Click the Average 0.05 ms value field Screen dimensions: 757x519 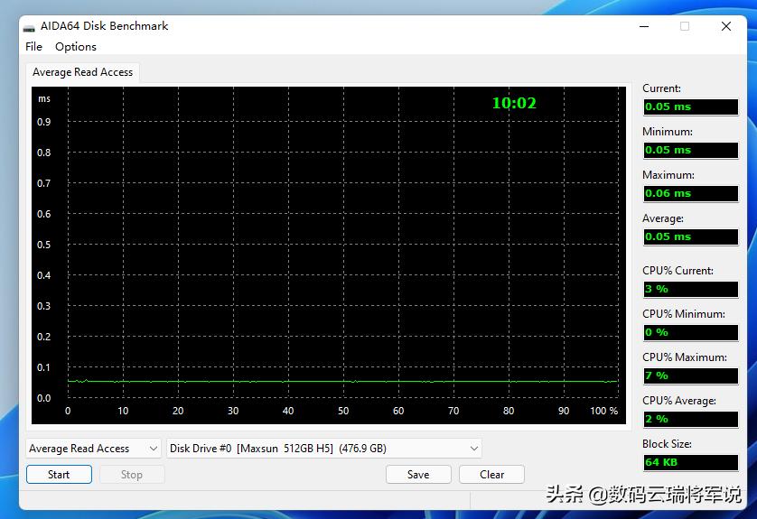tap(691, 236)
